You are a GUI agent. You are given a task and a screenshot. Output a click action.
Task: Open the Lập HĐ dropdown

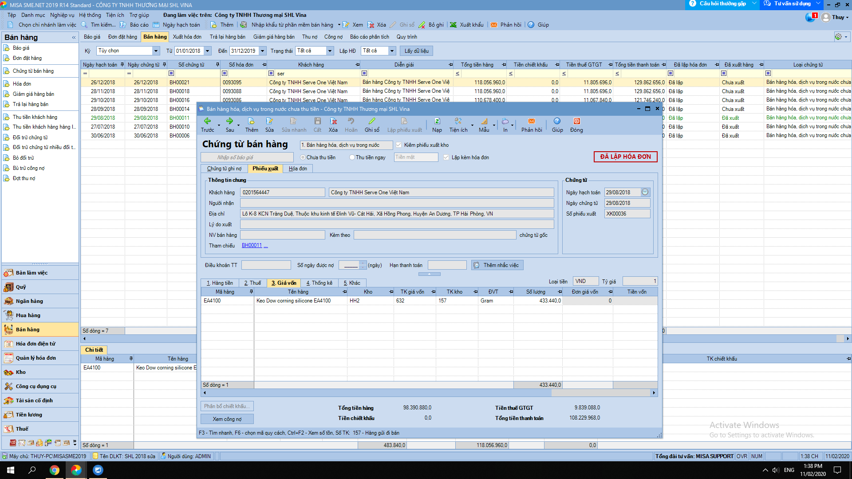[392, 51]
